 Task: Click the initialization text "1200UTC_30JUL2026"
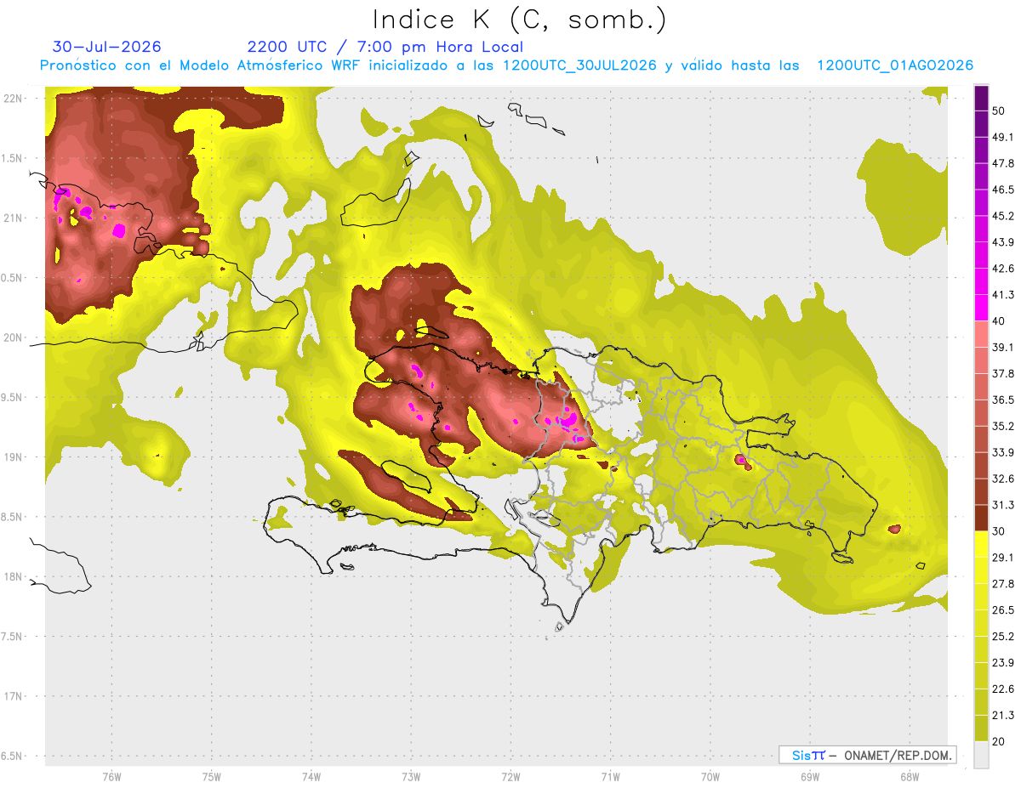[579, 65]
